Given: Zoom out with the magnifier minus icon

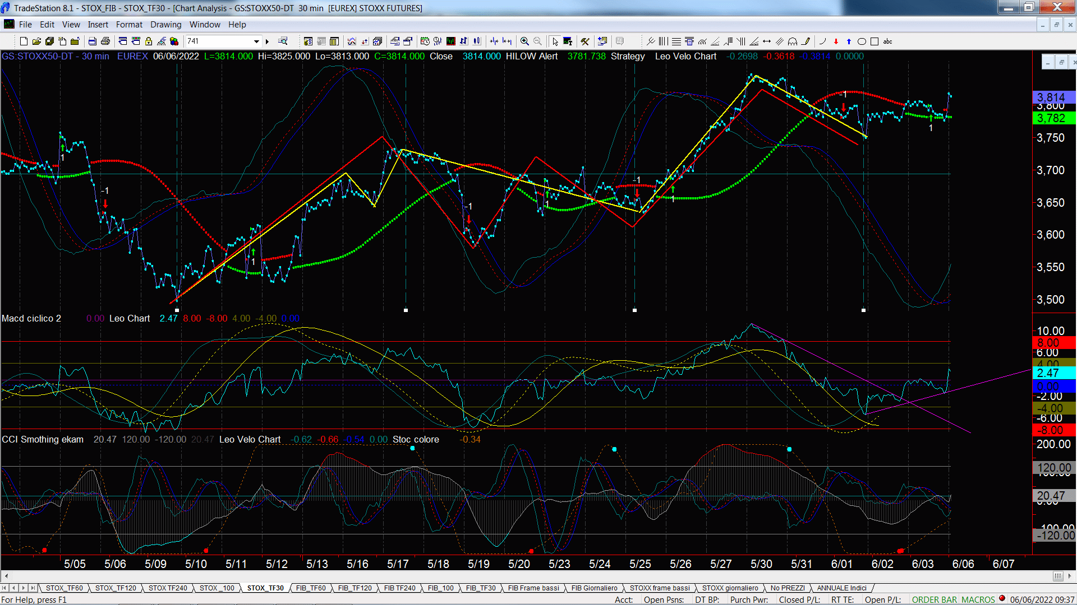Looking at the screenshot, I should pos(538,41).
